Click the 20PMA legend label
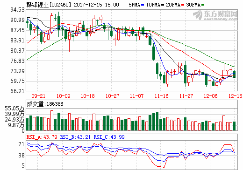This screenshot has width=243, height=170. point(173,5)
